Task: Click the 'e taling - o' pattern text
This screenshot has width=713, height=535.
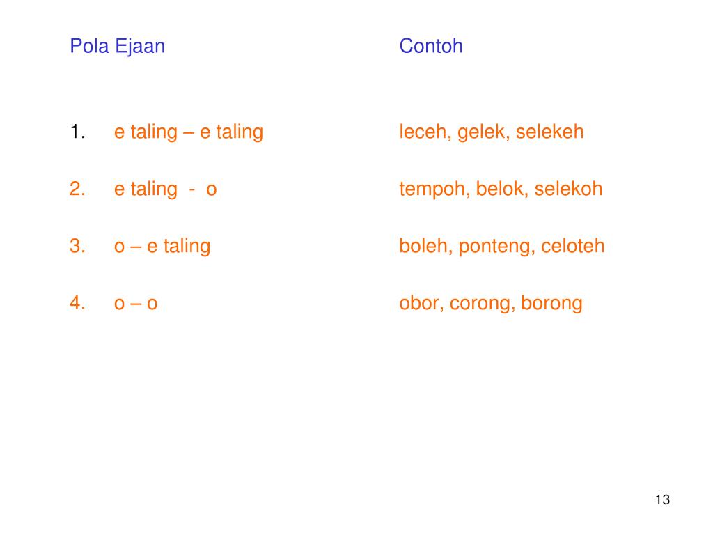Action: 166,189
